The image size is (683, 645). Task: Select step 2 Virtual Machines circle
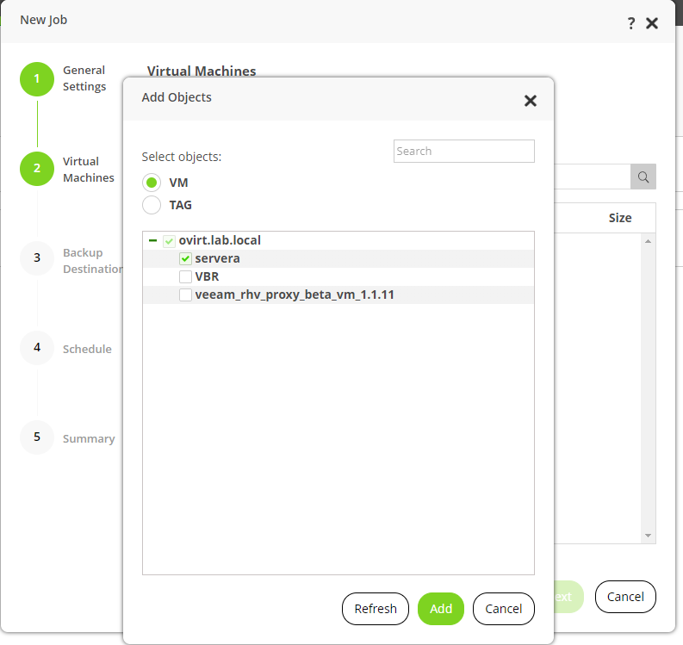point(37,169)
